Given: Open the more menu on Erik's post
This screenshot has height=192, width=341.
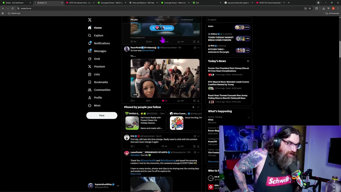Looking at the screenshot, I should (x=198, y=136).
